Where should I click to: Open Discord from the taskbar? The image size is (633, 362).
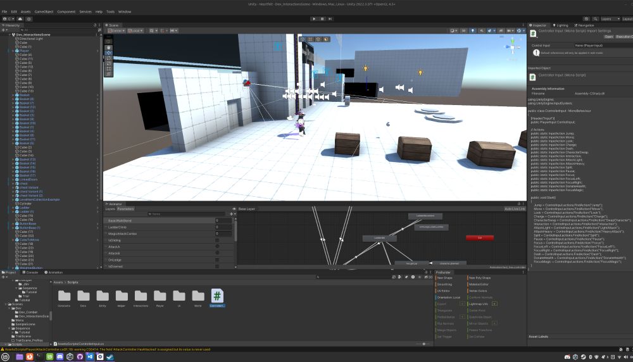click(x=60, y=357)
